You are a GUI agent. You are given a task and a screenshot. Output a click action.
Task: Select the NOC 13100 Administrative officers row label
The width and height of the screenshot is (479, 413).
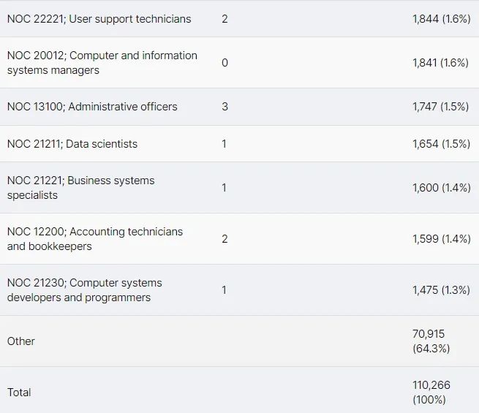(92, 107)
